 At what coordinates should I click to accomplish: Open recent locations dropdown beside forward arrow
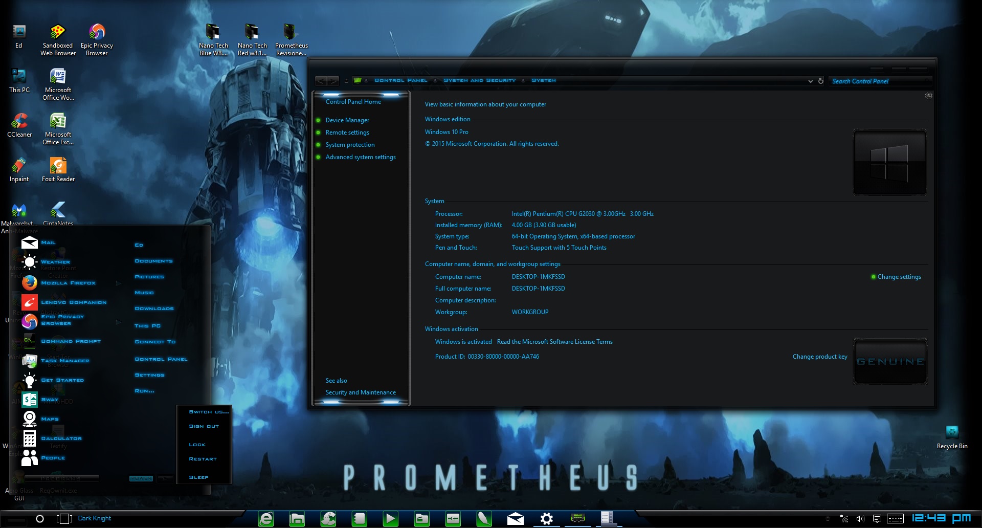346,81
